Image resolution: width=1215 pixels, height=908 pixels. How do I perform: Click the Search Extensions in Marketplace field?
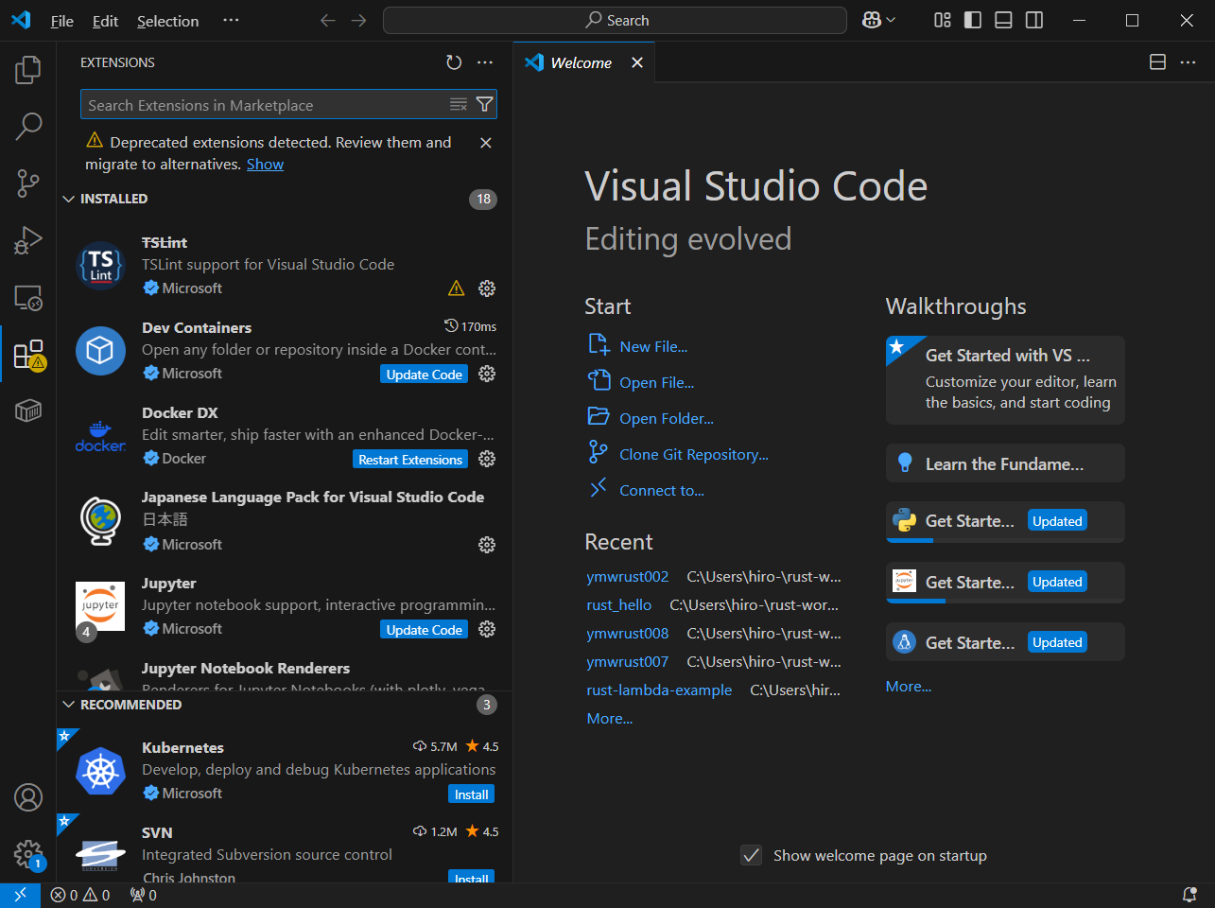pos(265,105)
